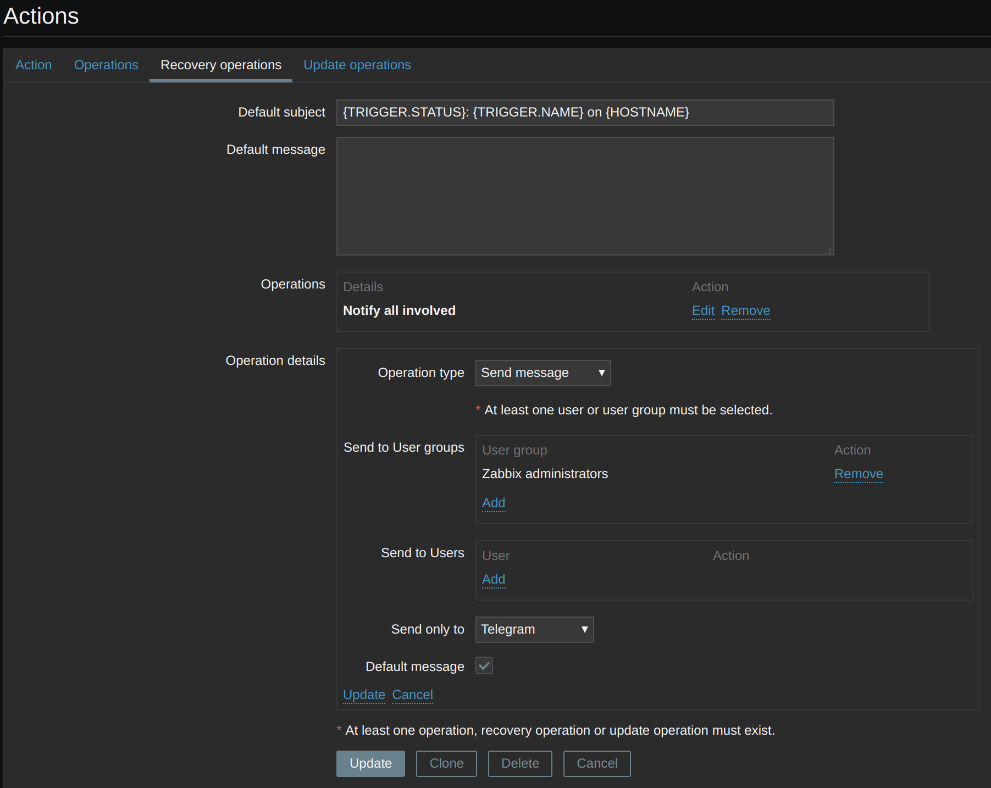The height and width of the screenshot is (788, 991).
Task: Focus the large Default message text area
Action: [x=584, y=196]
